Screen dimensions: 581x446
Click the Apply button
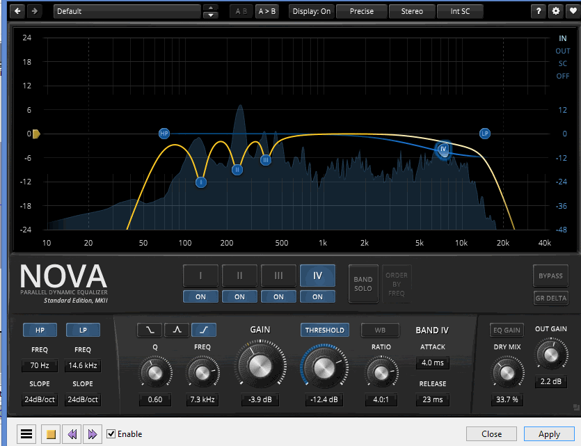tap(549, 433)
